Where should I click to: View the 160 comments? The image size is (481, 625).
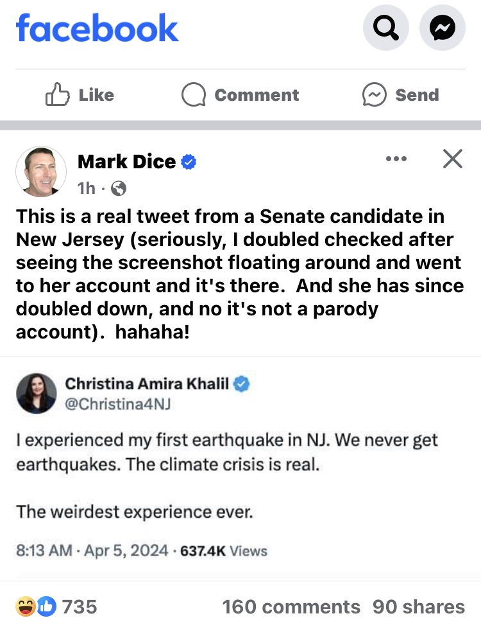coord(291,606)
